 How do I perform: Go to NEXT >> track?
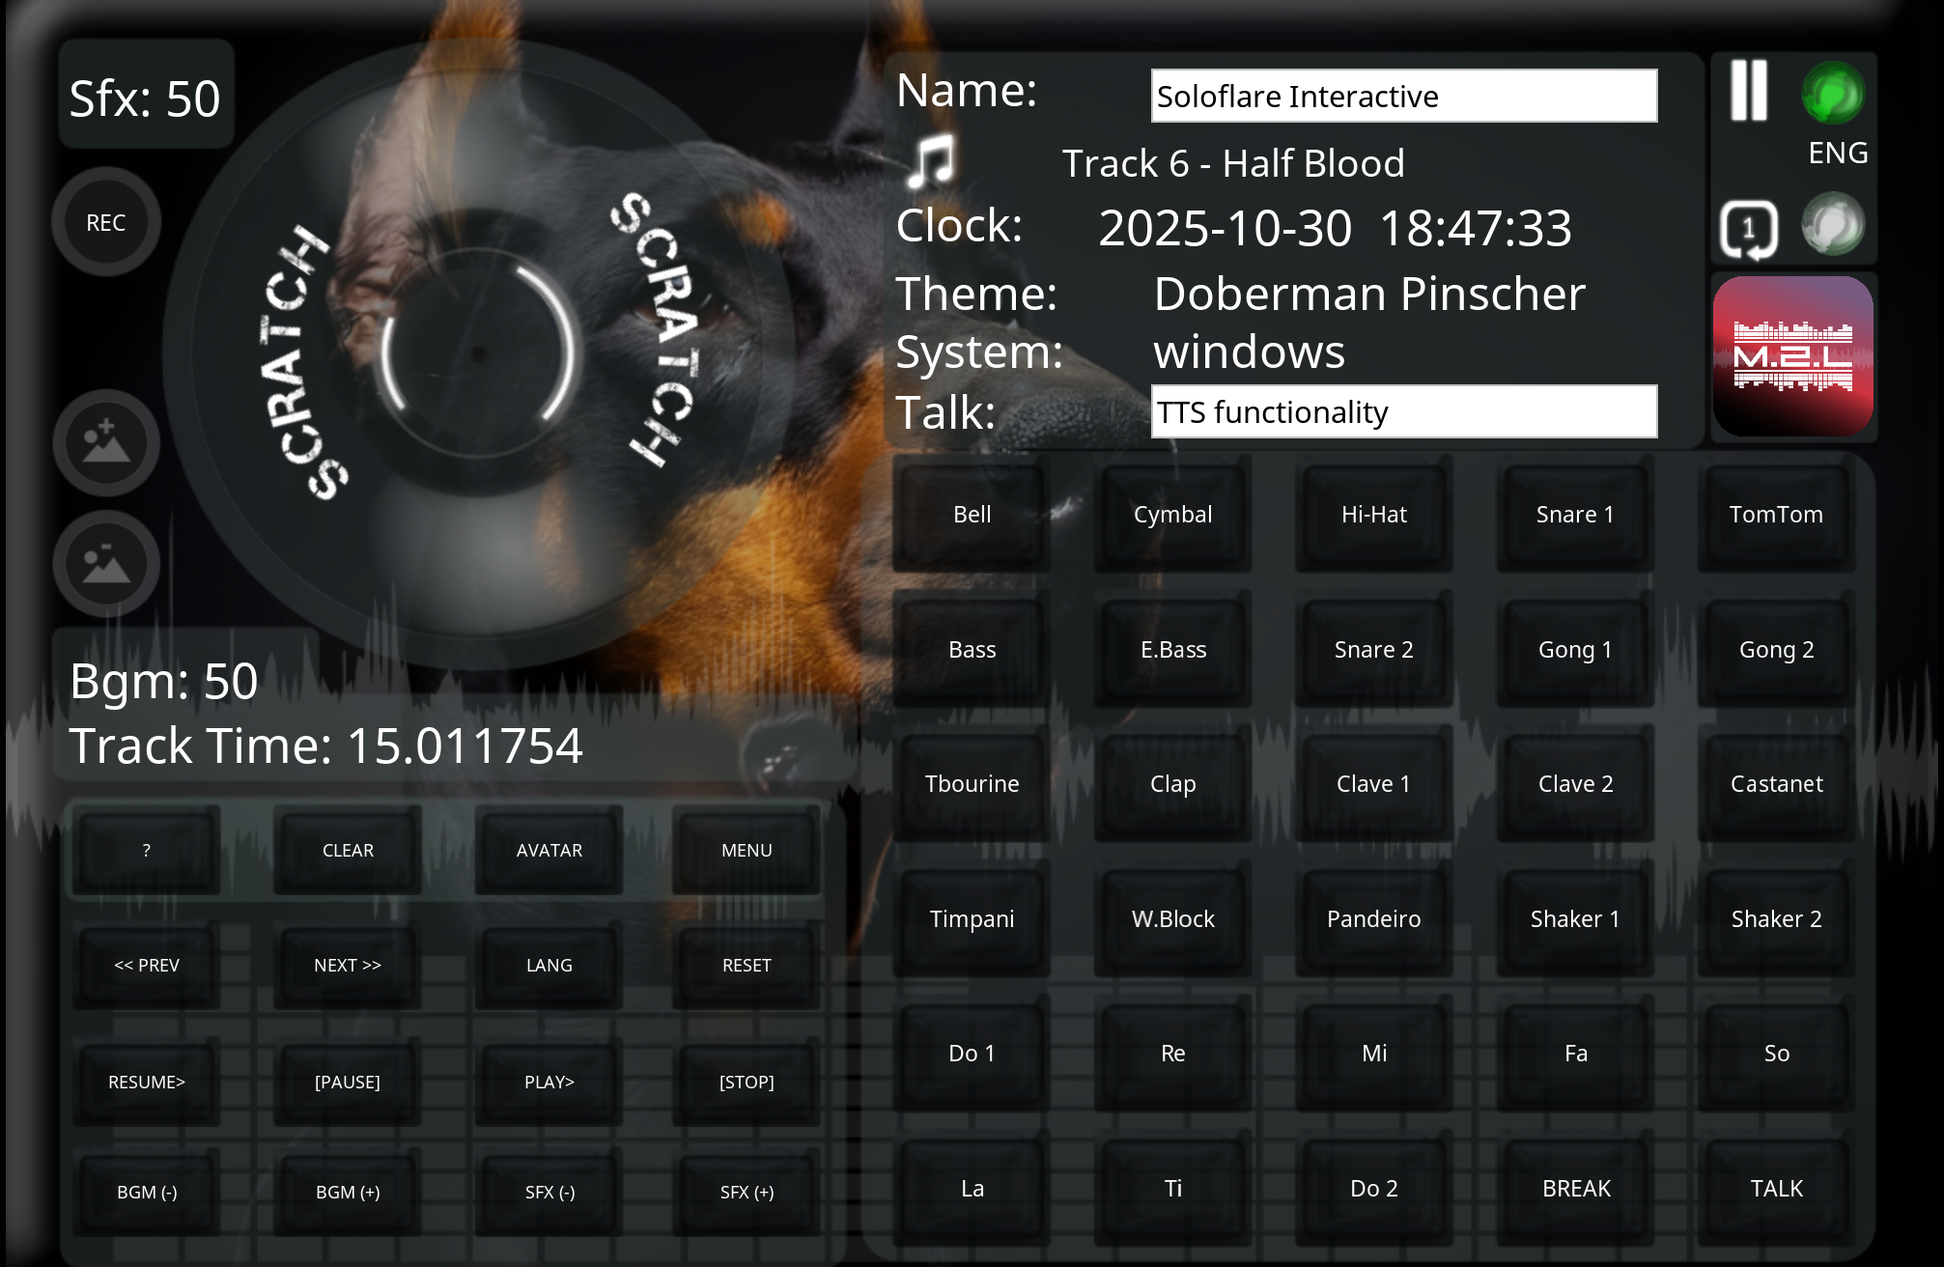(348, 965)
